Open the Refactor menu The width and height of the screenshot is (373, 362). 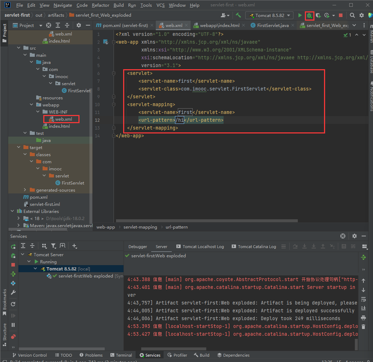(100, 5)
